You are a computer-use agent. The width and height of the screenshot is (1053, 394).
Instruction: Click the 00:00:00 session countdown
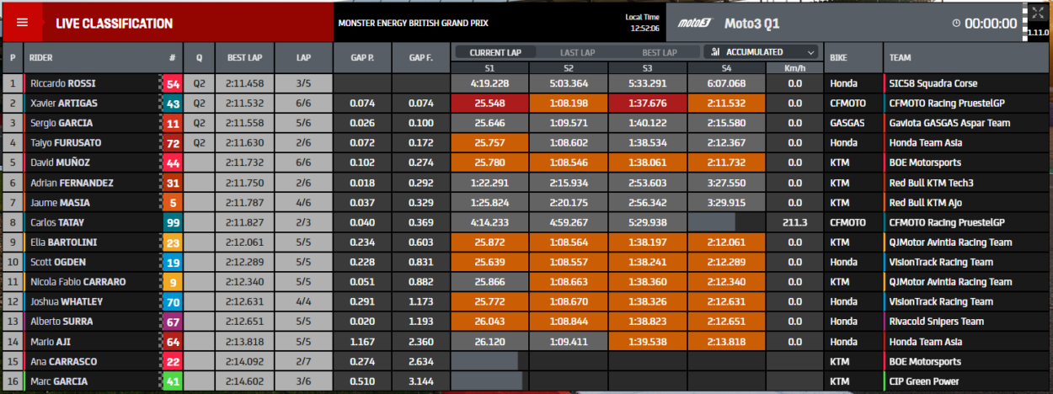tap(991, 24)
